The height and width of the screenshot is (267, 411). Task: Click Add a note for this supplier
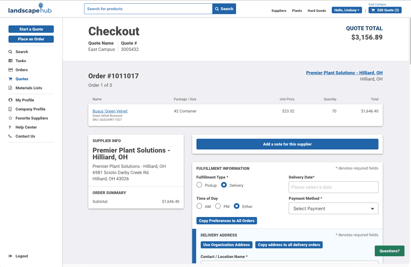287,144
